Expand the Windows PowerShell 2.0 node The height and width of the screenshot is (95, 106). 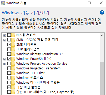pyautogui.click(x=4, y=59)
